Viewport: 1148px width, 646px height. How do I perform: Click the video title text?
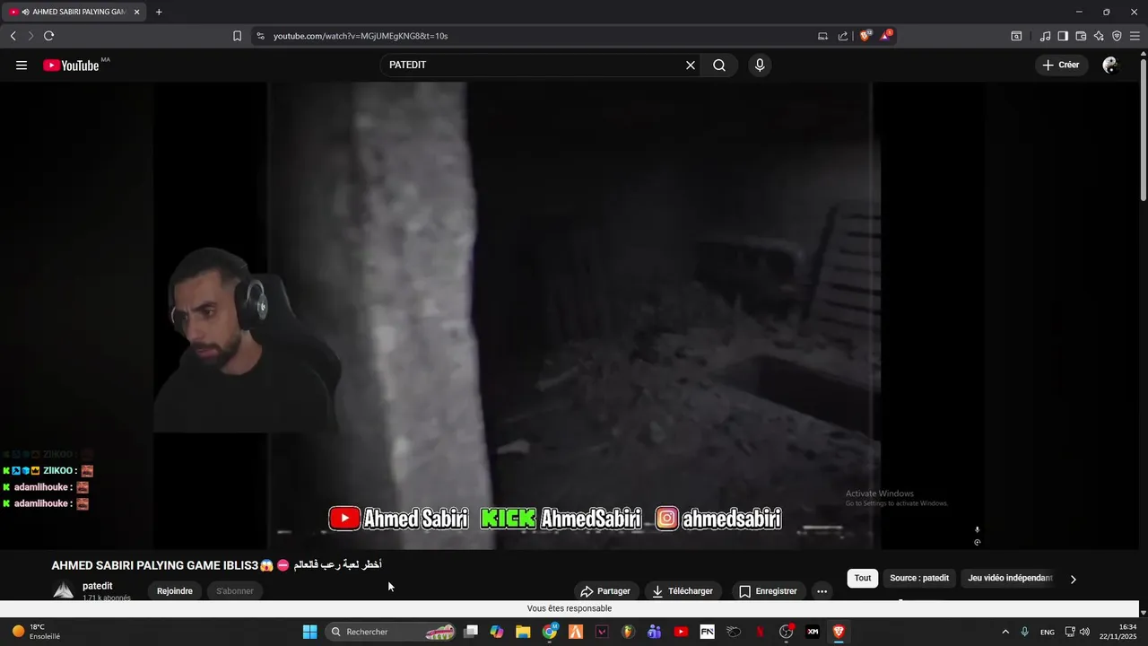[216, 565]
